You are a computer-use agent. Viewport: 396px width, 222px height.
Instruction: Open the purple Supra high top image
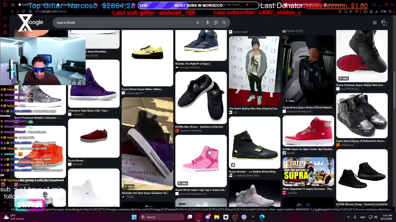(94, 84)
